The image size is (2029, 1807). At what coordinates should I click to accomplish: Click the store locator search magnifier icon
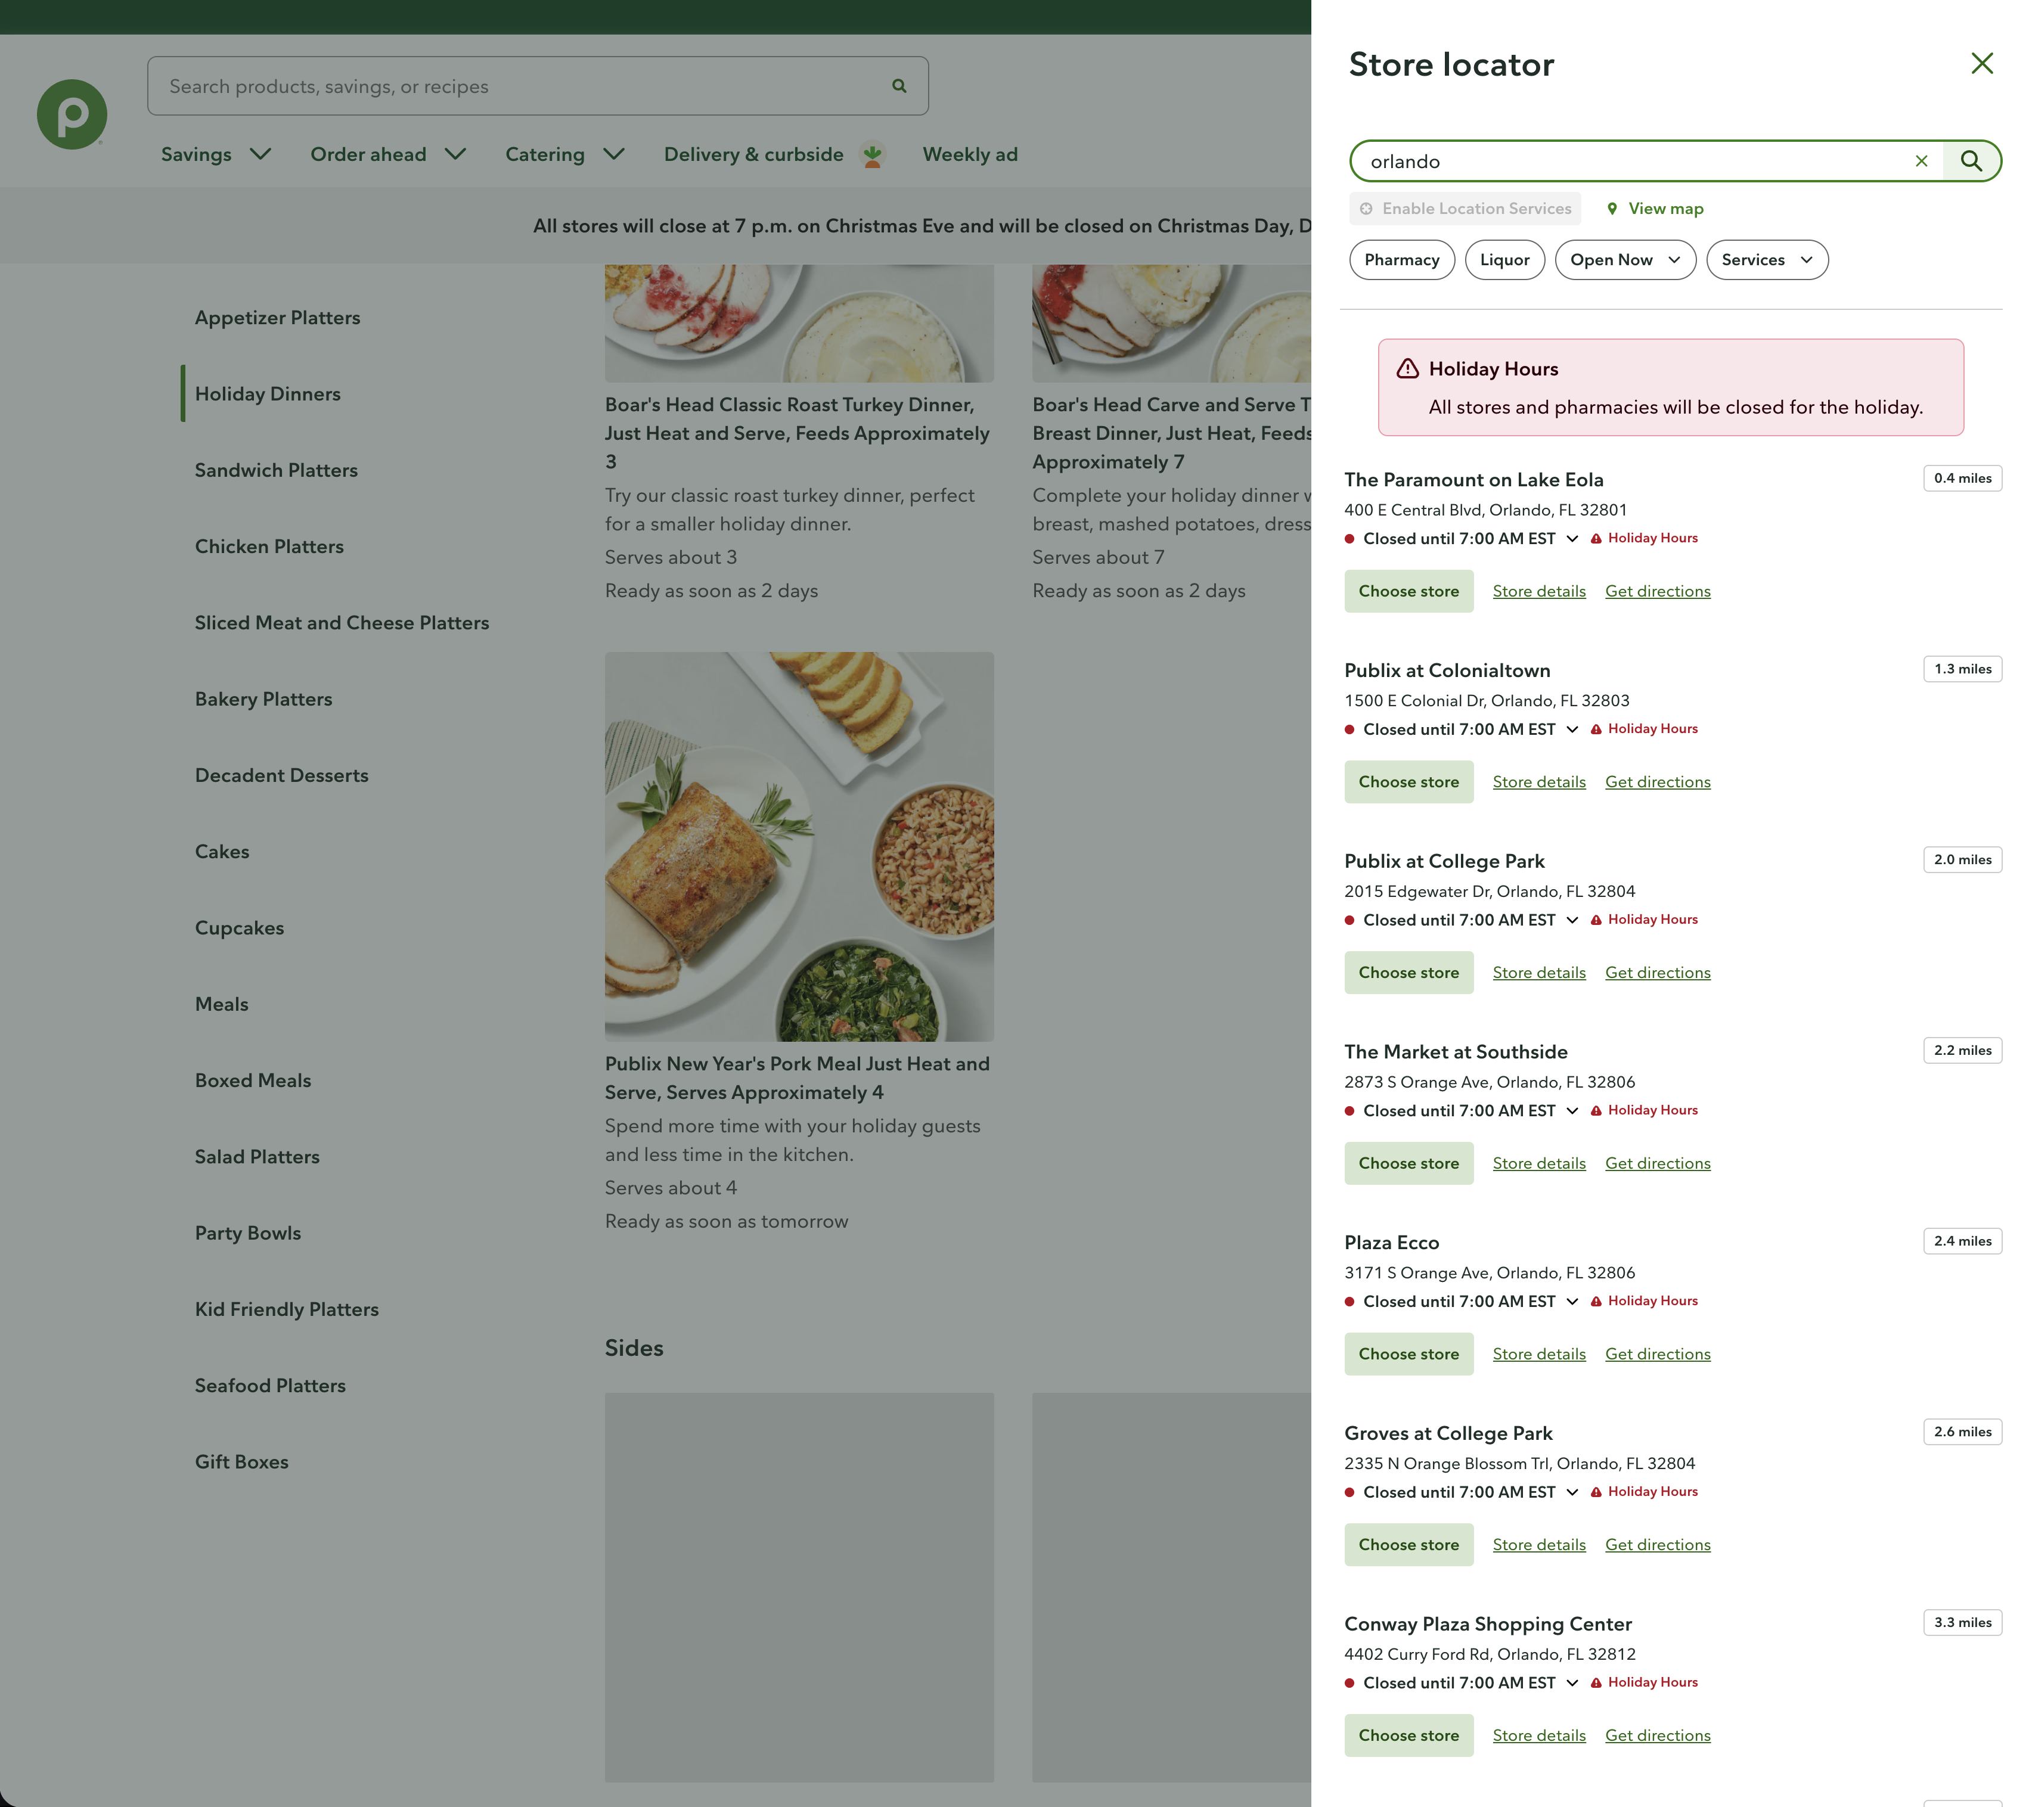tap(1972, 160)
